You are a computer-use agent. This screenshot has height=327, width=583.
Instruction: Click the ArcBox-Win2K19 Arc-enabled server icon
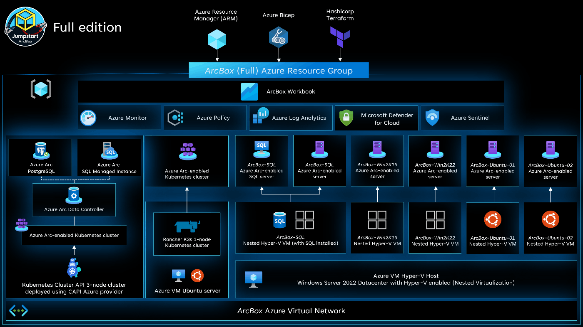[x=377, y=150]
